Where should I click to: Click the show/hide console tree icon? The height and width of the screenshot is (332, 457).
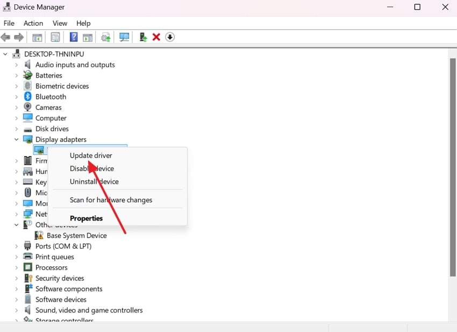[37, 37]
